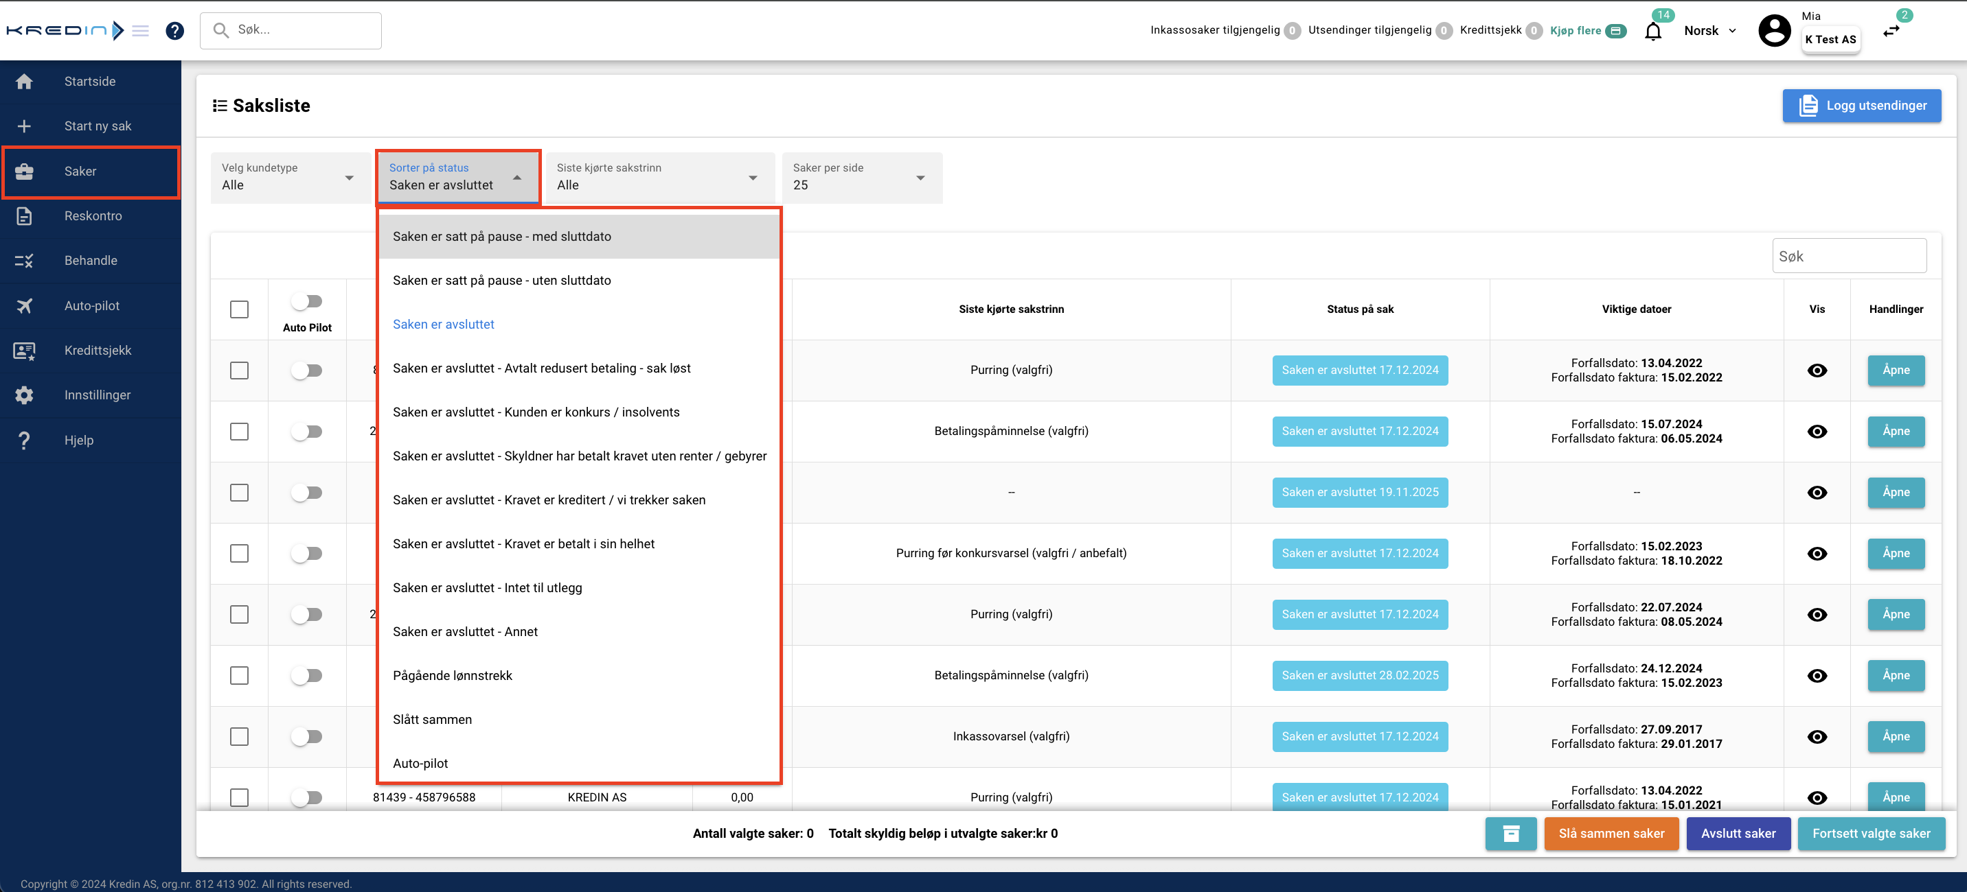Open the help question mark icon in header

coord(175,30)
